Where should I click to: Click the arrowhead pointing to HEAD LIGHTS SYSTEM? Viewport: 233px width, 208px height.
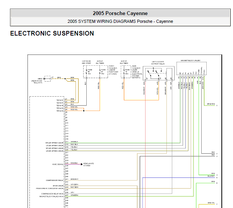click(82, 164)
